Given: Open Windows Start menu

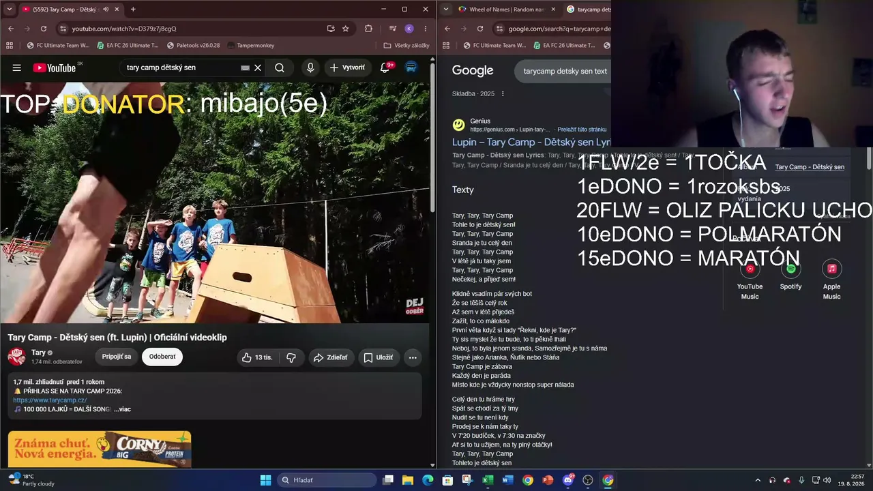Looking at the screenshot, I should coord(265,480).
